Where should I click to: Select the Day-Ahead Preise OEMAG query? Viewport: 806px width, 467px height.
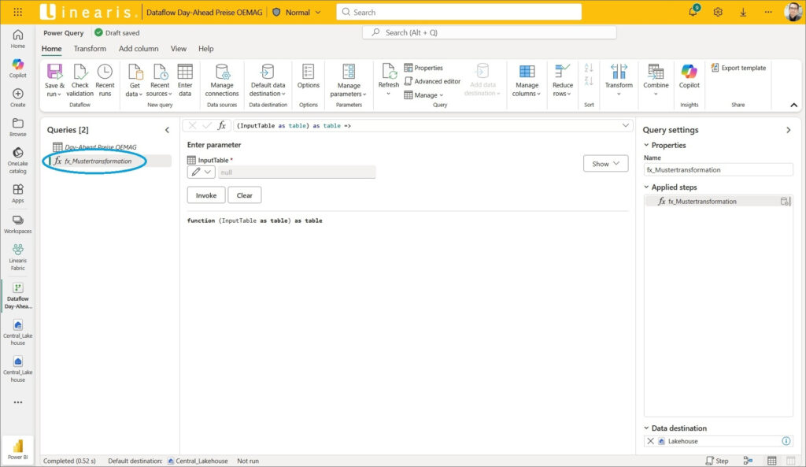pos(100,147)
